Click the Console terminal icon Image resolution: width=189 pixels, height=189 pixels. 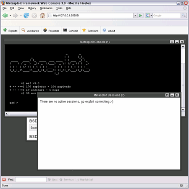point(65,30)
